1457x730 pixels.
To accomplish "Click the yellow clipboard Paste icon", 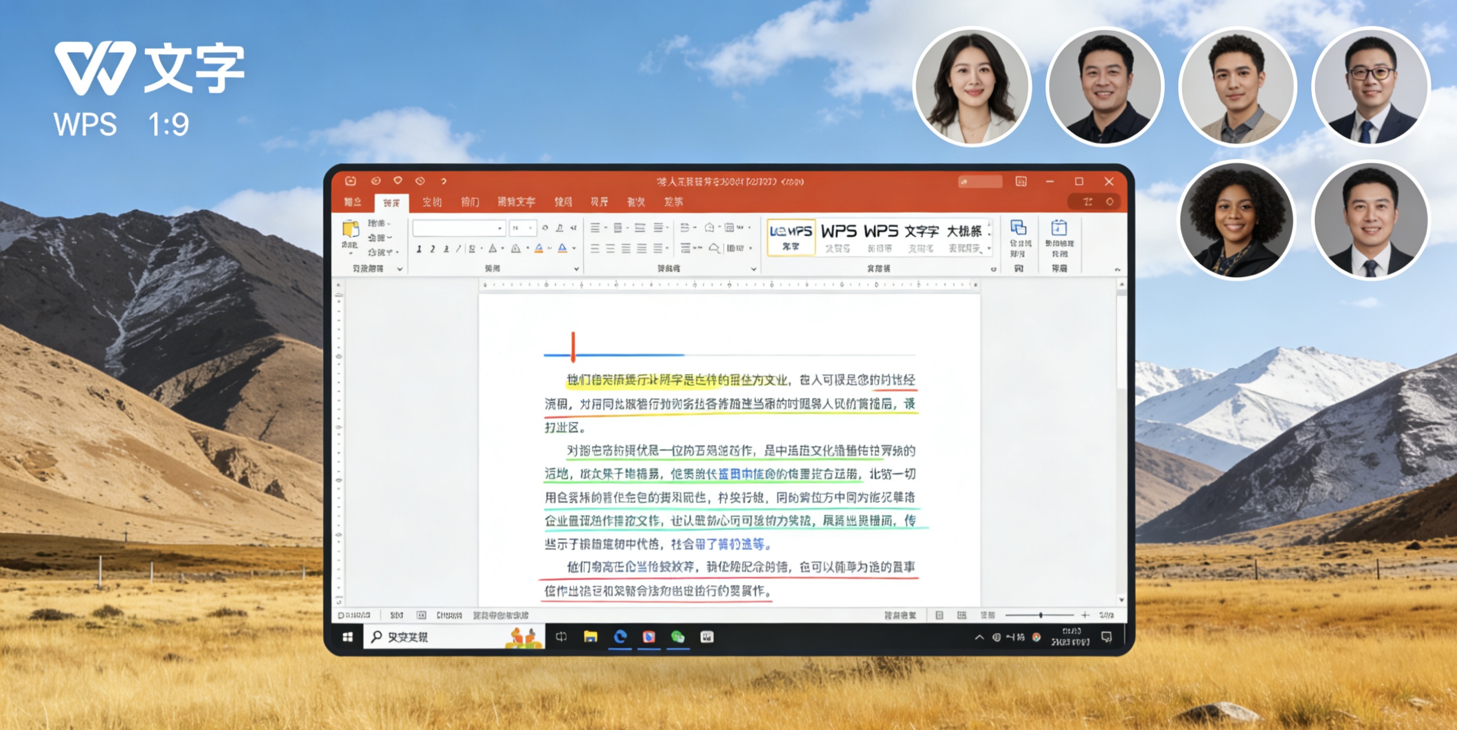I will pos(350,230).
